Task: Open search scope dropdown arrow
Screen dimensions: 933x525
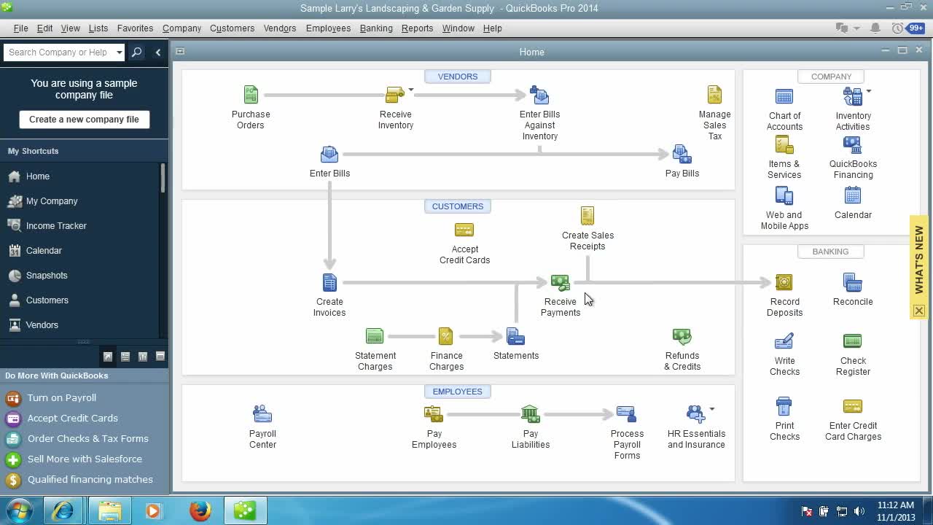Action: pyautogui.click(x=119, y=52)
